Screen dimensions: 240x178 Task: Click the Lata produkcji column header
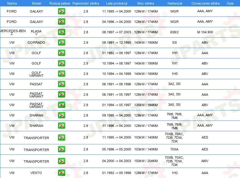point(117,3)
